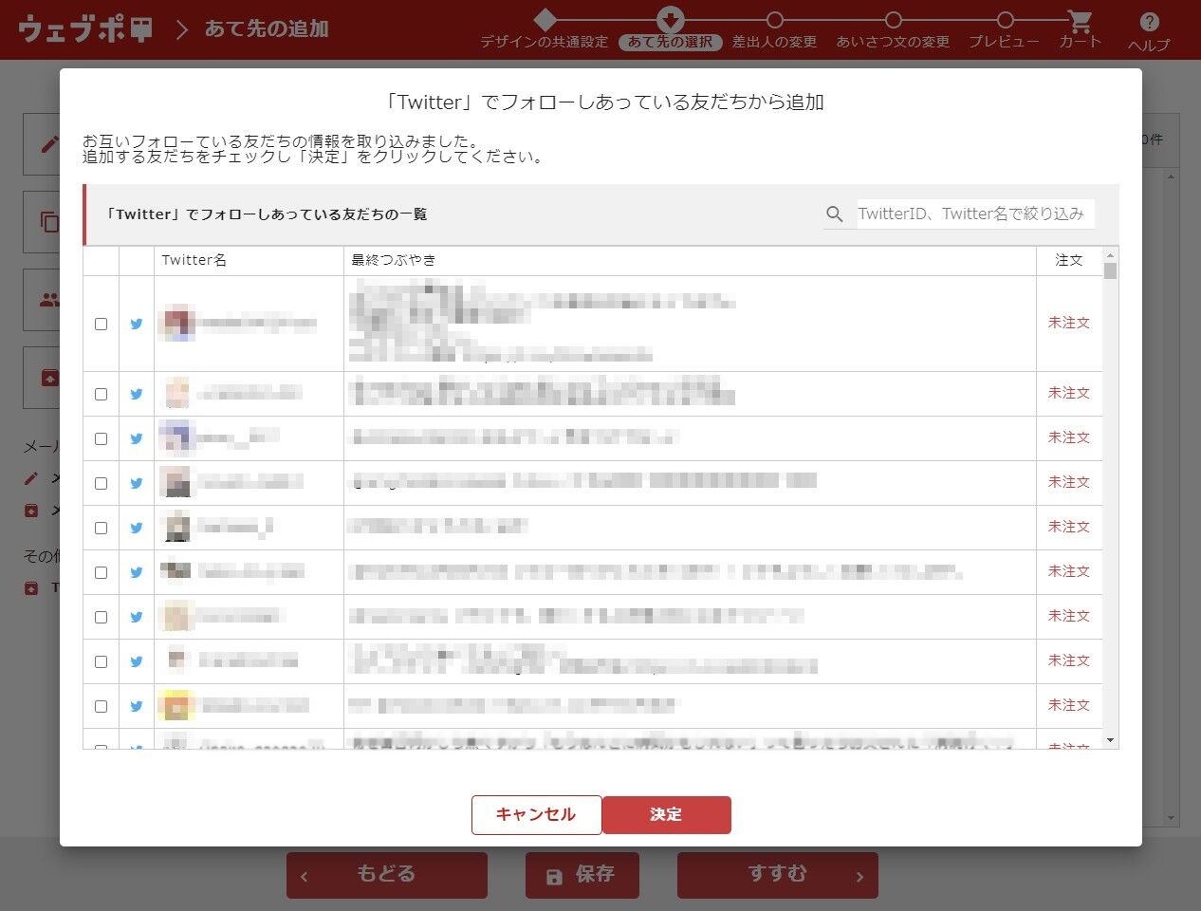Click the Twitter bird icon in the second row
Screen dimensions: 1201x911
(x=137, y=394)
